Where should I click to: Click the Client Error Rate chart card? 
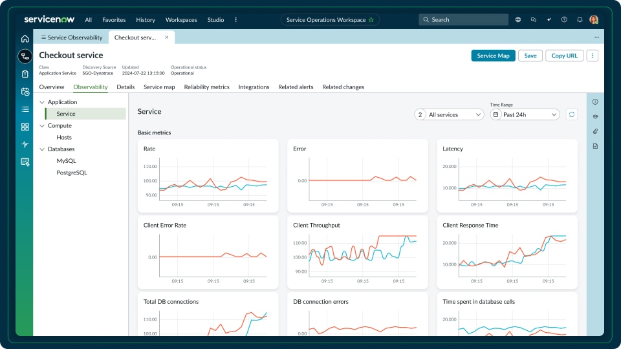pos(208,252)
